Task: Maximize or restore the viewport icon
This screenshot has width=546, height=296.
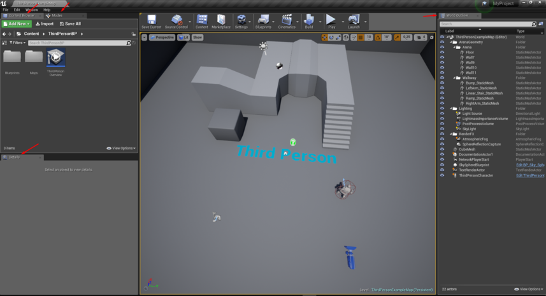Action: tap(432, 37)
